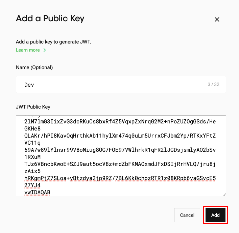This screenshot has height=233, width=239.
Task: Click the chevron arrow beside Learn more
Action: (x=44, y=50)
